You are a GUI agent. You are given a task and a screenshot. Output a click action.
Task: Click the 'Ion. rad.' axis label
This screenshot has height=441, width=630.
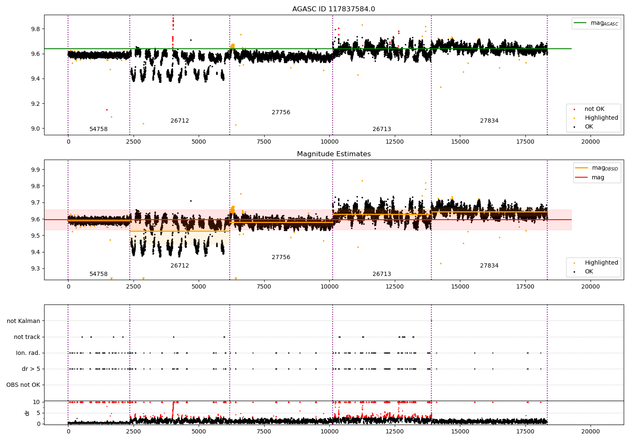point(28,353)
